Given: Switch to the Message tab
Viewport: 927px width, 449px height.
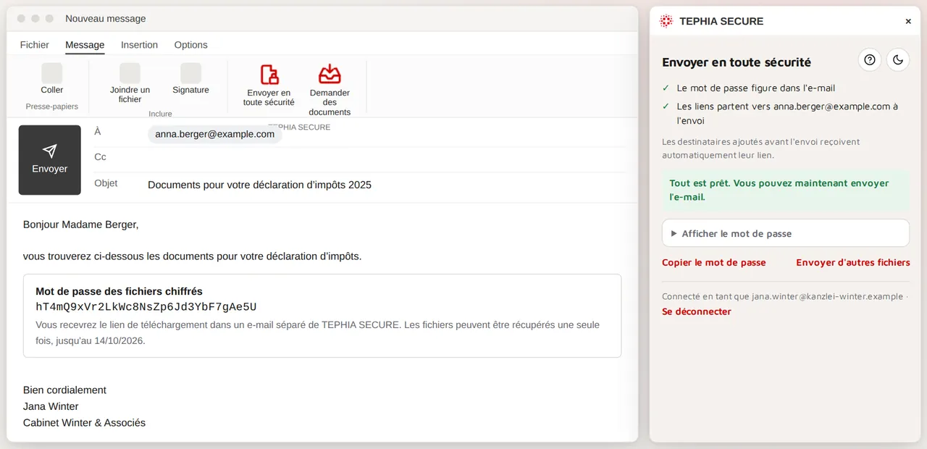Looking at the screenshot, I should coord(85,45).
